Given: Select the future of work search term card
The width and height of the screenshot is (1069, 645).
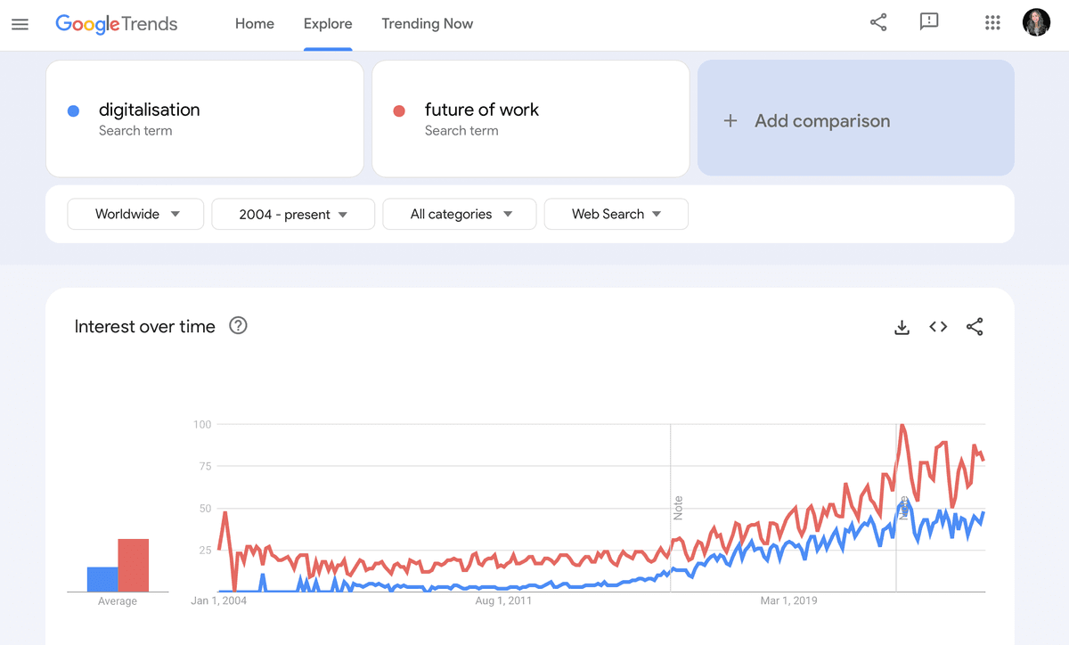Looking at the screenshot, I should [530, 118].
